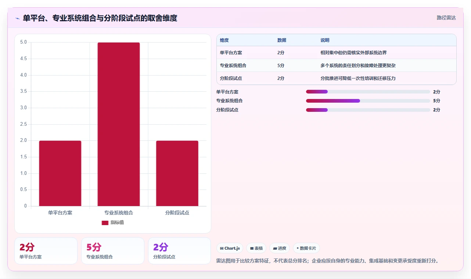Viewport: 471px width, 279px height.
Task: Click the bar icon in the 进度 chip
Action: [275, 249]
